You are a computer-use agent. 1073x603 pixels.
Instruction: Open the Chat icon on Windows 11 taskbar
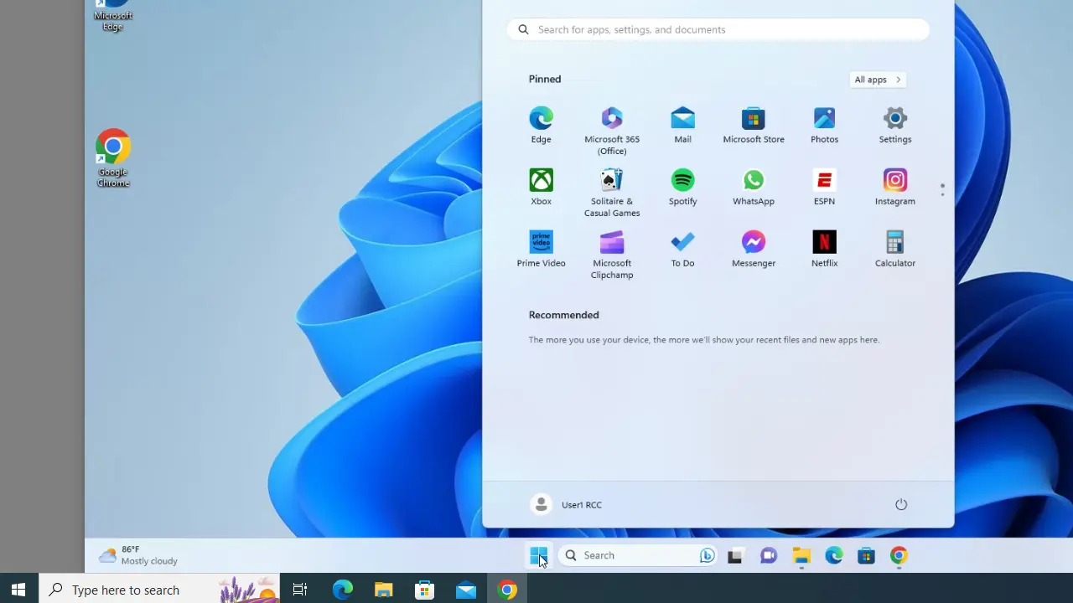pos(768,555)
